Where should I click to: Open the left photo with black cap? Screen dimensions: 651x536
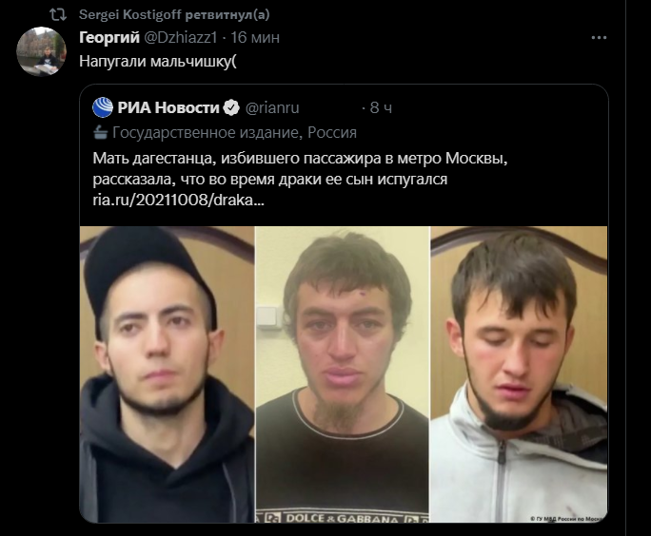coord(167,374)
